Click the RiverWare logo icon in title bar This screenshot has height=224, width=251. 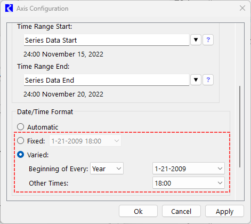click(x=9, y=9)
